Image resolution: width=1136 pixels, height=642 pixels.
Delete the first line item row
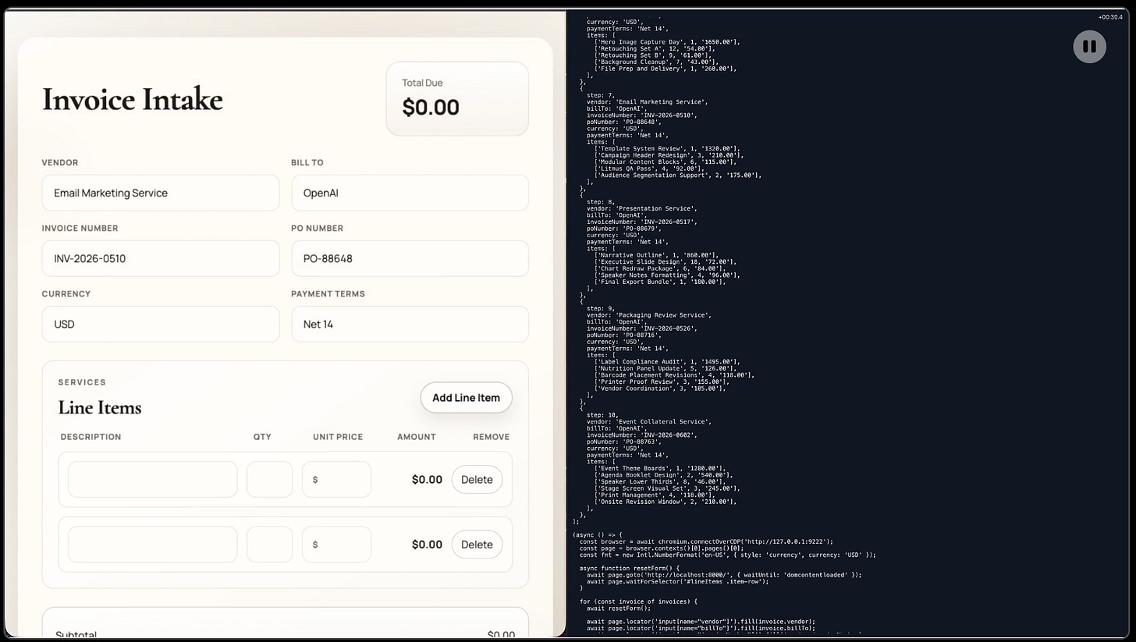(477, 480)
